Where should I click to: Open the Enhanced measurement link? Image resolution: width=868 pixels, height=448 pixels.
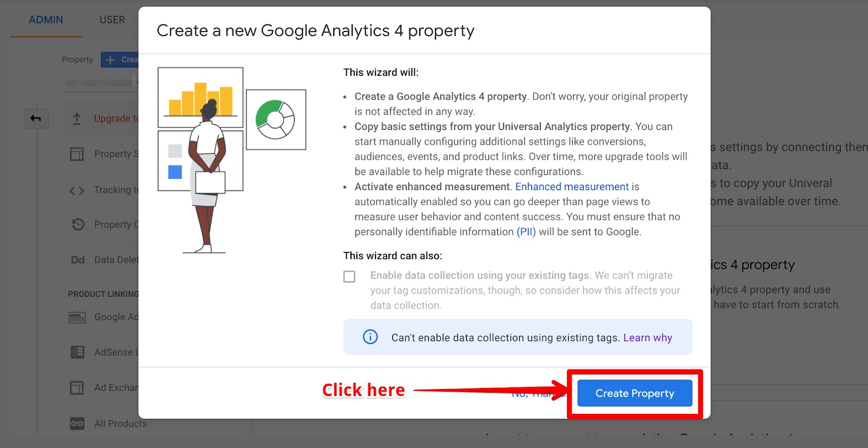(572, 187)
